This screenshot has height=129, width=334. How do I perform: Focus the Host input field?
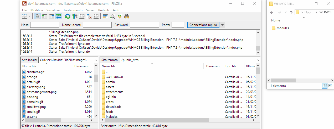pyautogui.click(x=45, y=25)
